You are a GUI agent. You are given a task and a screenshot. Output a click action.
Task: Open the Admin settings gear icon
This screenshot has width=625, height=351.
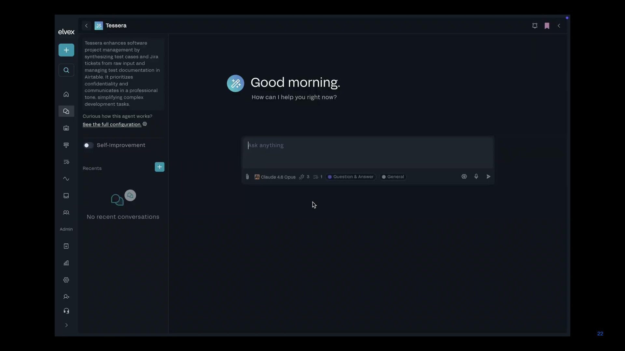pos(66,280)
